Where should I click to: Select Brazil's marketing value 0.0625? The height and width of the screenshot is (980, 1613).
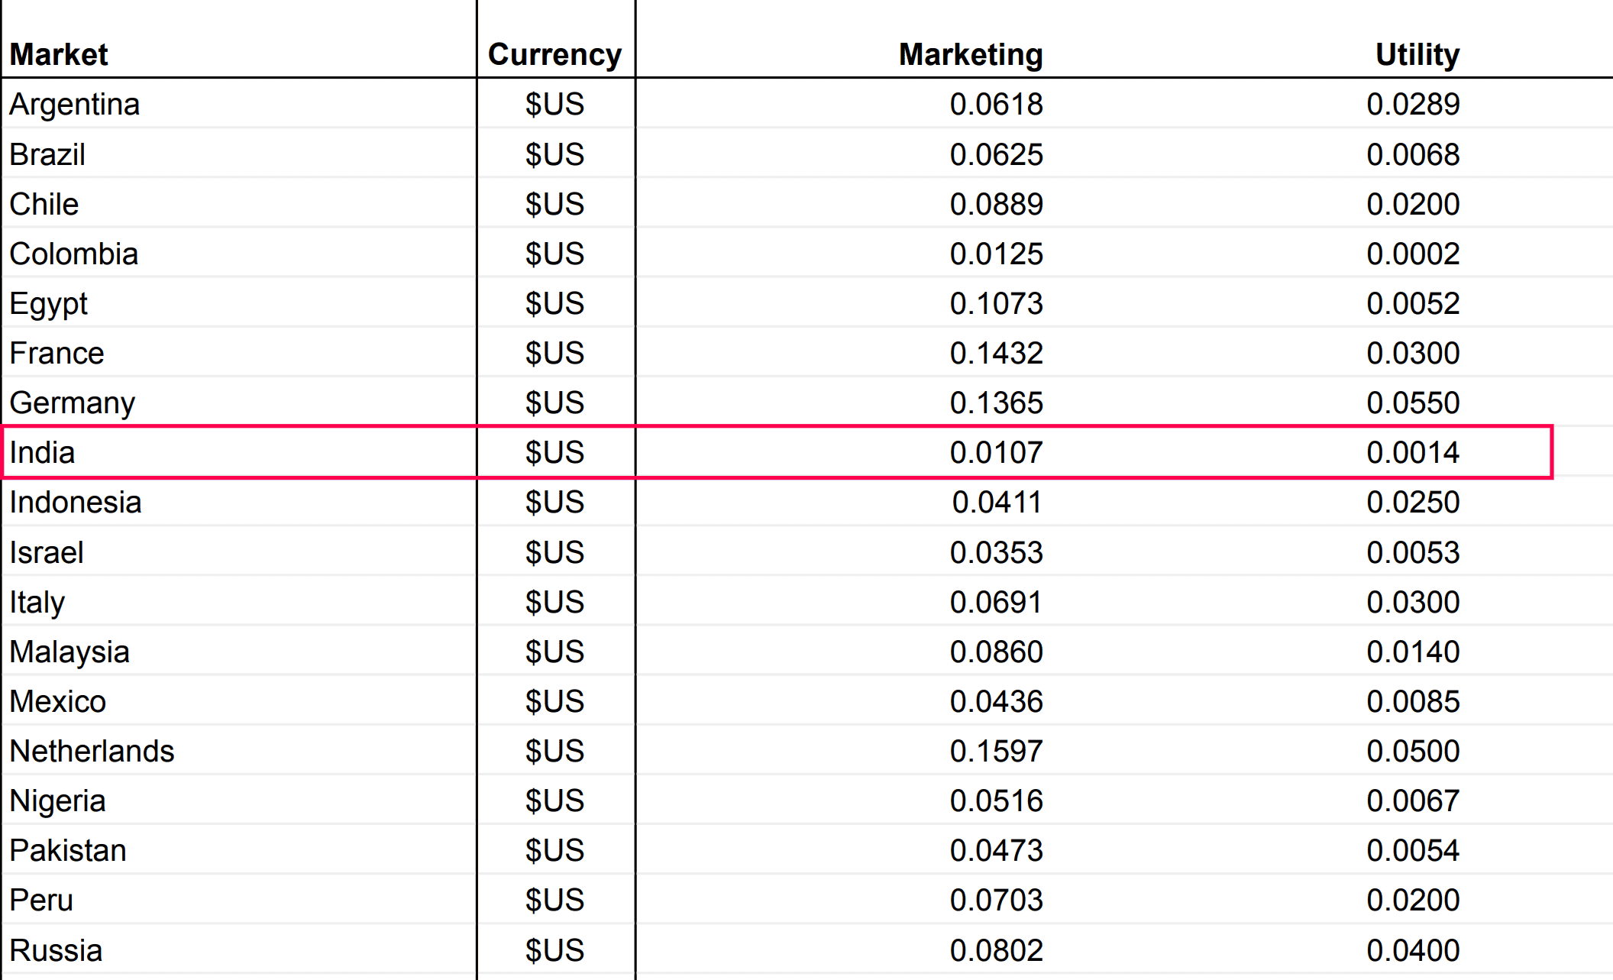(x=996, y=154)
